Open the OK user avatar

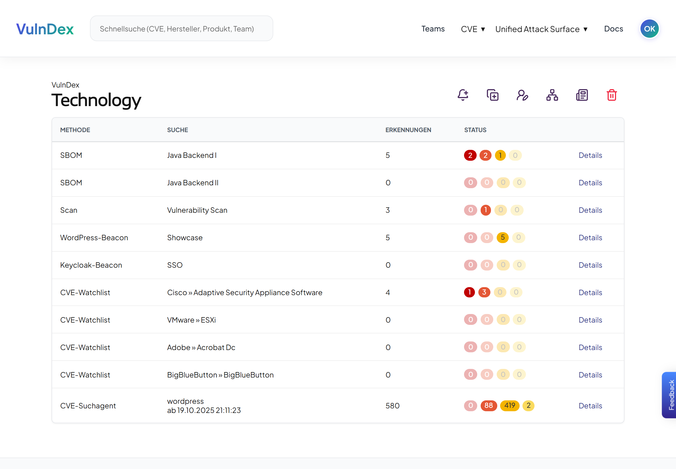point(649,29)
